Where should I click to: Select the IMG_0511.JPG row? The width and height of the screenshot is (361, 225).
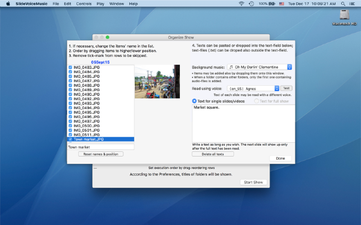tap(100, 135)
